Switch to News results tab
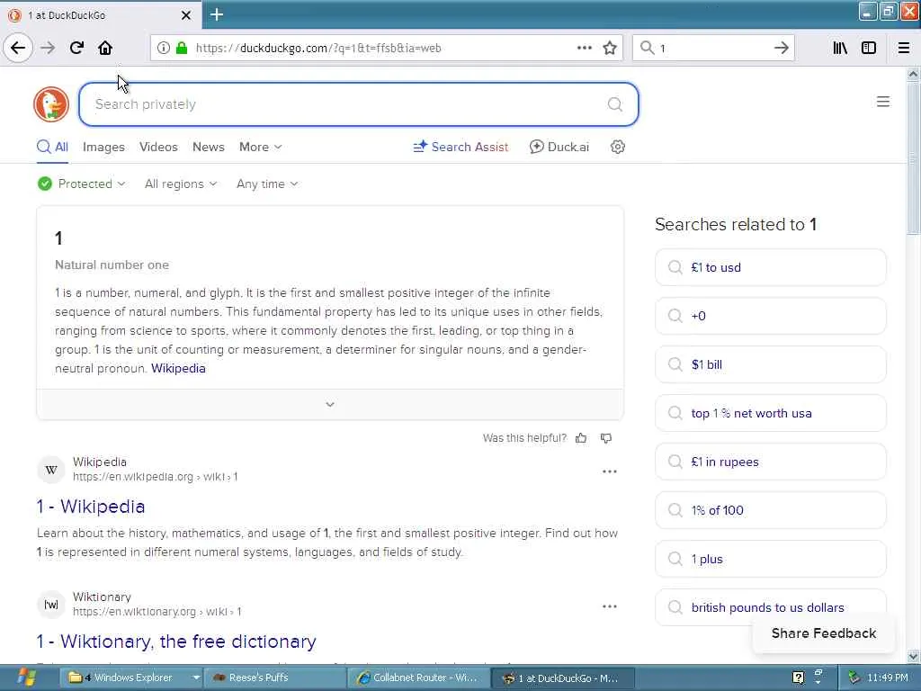921x691 pixels. point(209,147)
